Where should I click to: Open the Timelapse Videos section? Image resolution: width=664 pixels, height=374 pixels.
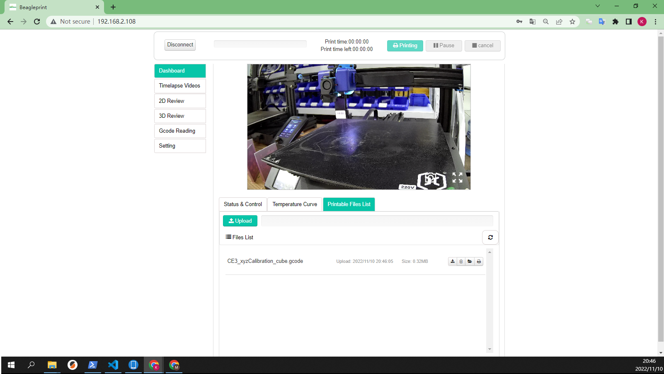[179, 86]
